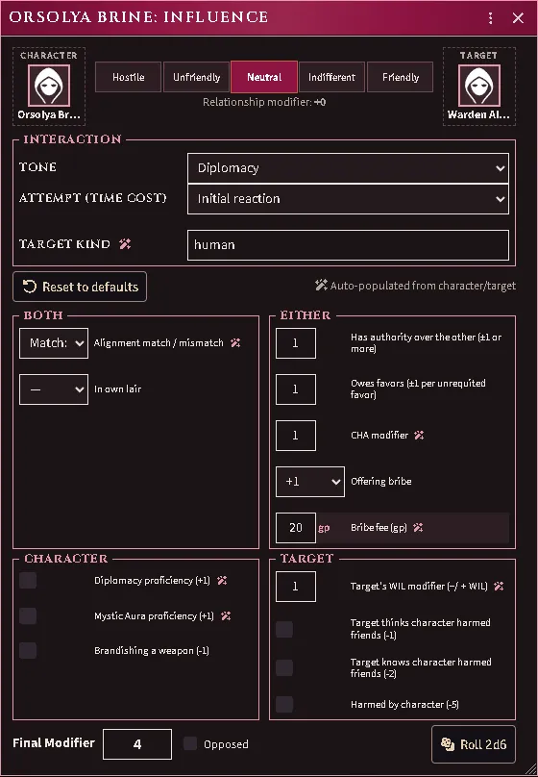Click the Target Kind field containing human
This screenshot has height=777, width=538.
348,245
